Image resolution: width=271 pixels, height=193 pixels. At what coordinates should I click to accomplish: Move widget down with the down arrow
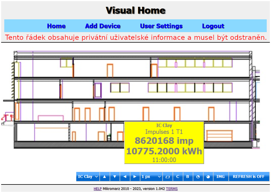point(115,177)
